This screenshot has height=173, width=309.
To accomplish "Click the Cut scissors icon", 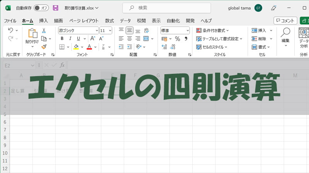I will 44,30.
